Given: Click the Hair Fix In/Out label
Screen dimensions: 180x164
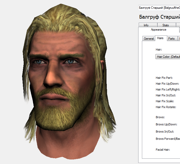Looking at the screenshot, I should 166,95.
